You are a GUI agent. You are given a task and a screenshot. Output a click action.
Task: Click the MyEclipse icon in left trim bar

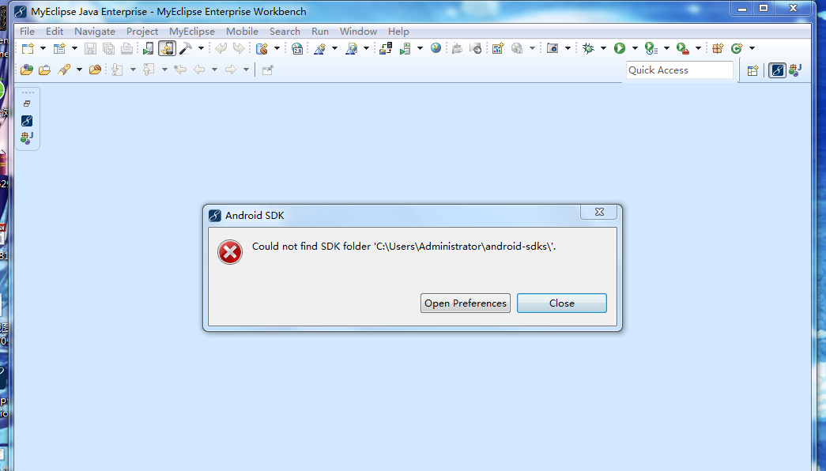coord(27,121)
